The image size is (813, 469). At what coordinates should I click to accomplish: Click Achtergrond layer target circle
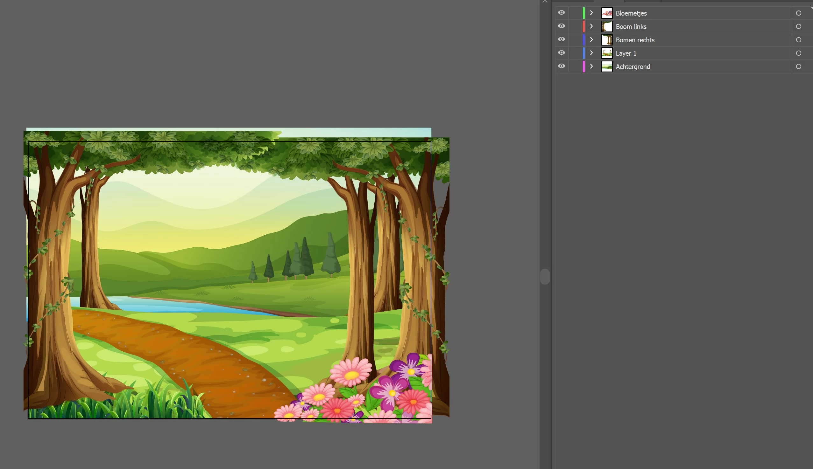point(798,67)
